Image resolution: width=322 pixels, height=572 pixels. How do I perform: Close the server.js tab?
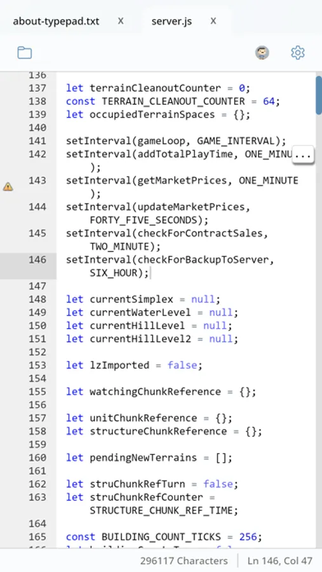[213, 21]
